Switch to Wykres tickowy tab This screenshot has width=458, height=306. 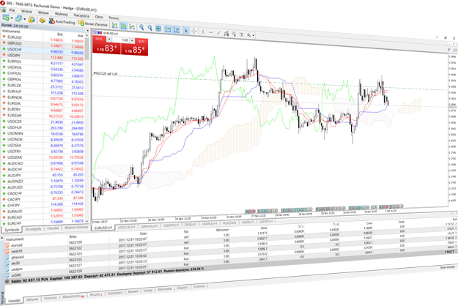click(x=76, y=228)
